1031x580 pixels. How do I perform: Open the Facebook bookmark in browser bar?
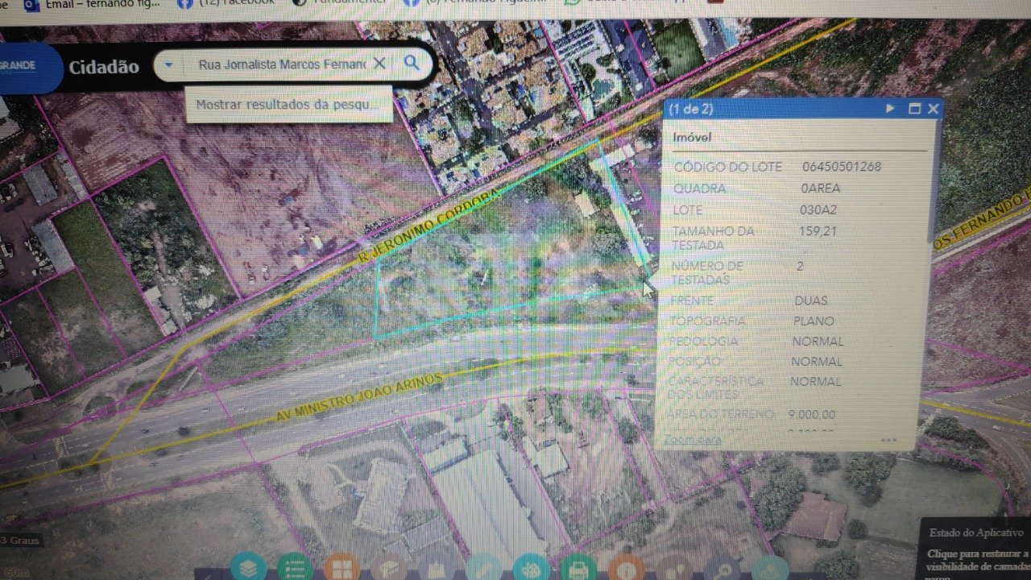[234, 4]
